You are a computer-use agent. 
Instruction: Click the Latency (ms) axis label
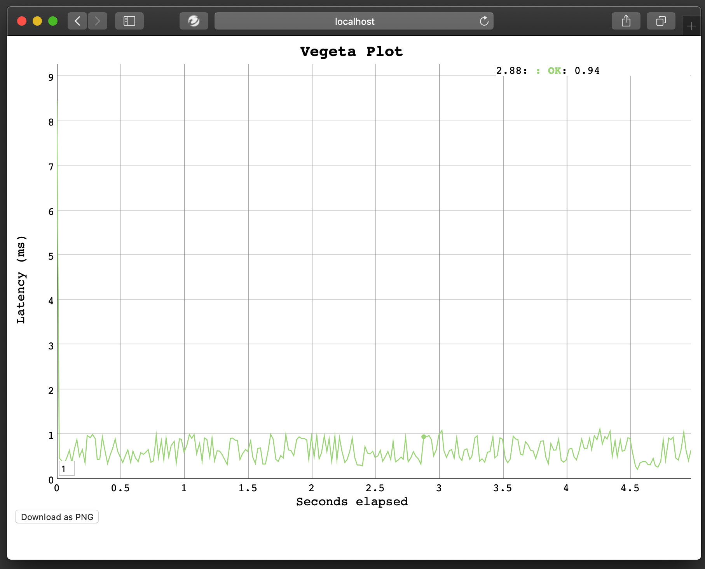[x=21, y=279]
